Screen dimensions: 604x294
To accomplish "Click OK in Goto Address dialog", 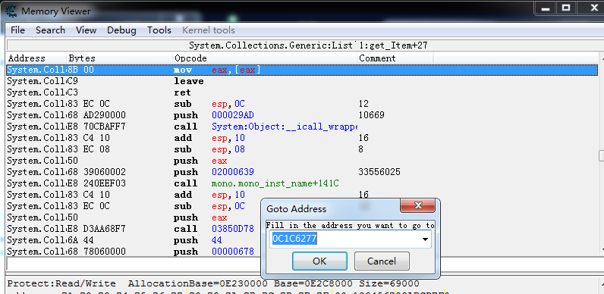I will tap(319, 261).
